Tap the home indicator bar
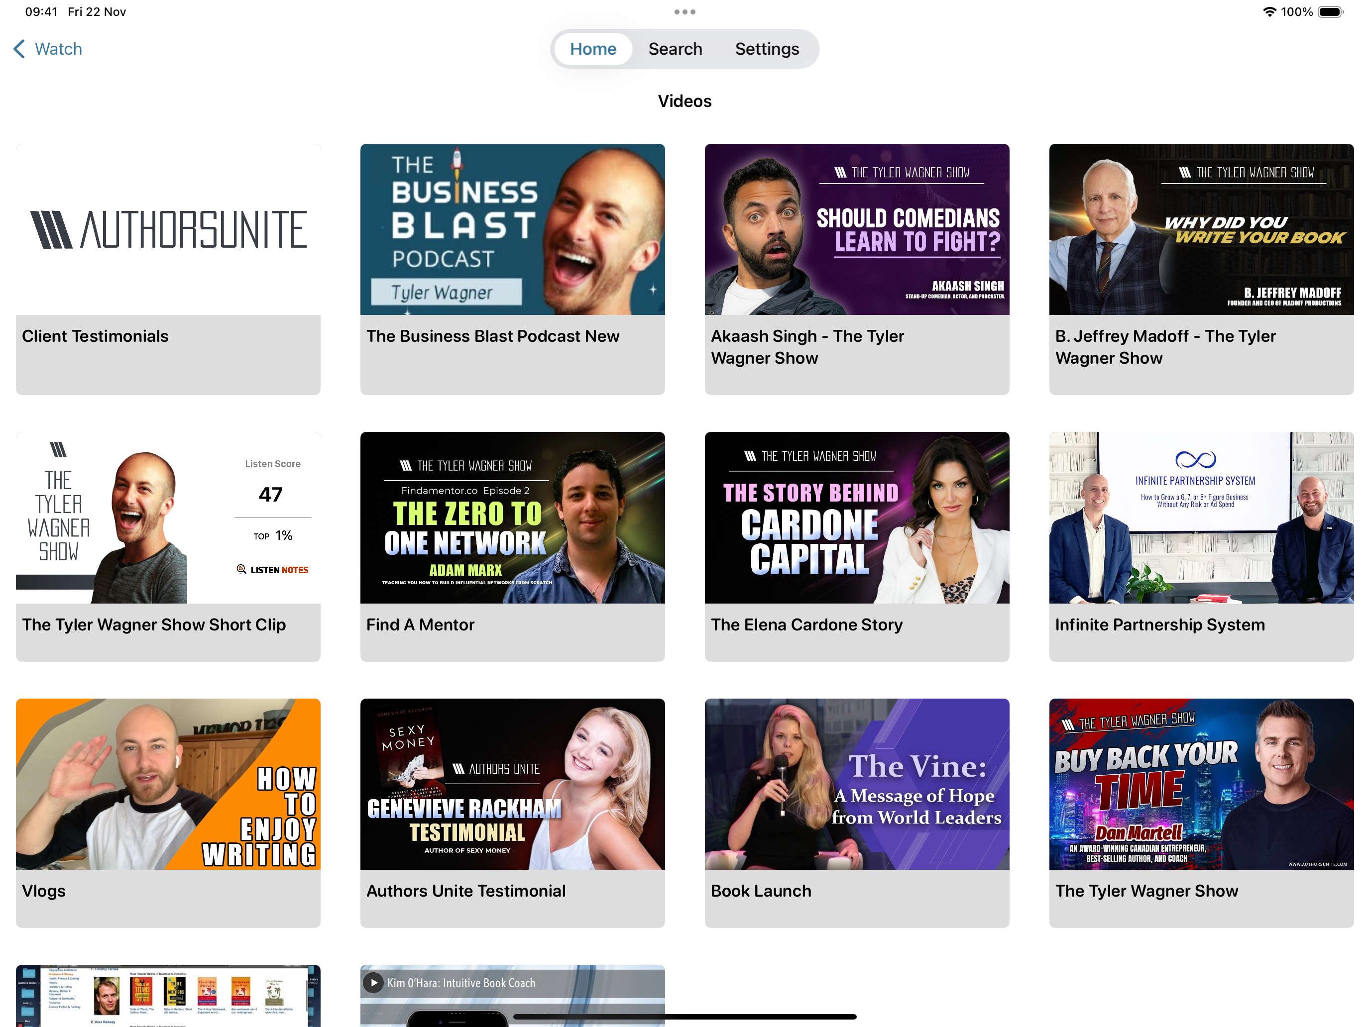1370x1027 pixels. [x=685, y=1017]
